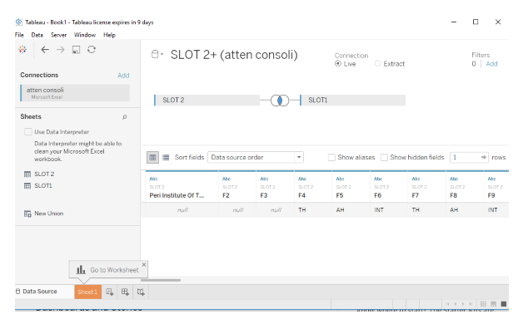This screenshot has width=523, height=319.
Task: Click the Add link next to Connections
Action: pyautogui.click(x=123, y=75)
